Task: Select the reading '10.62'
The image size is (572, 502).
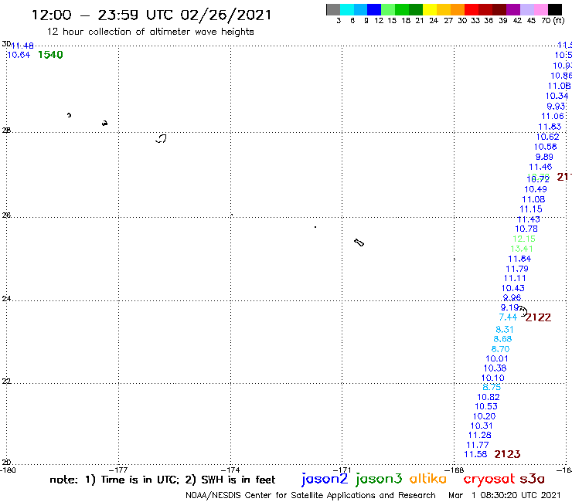Action: click(547, 137)
